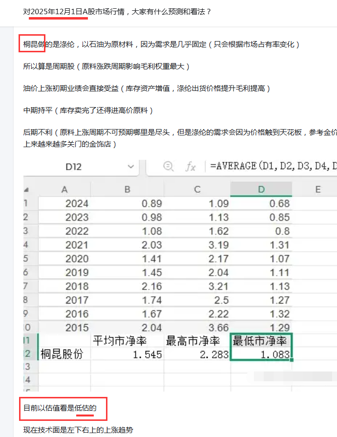Click the select-all corner triangle

(x=26, y=190)
